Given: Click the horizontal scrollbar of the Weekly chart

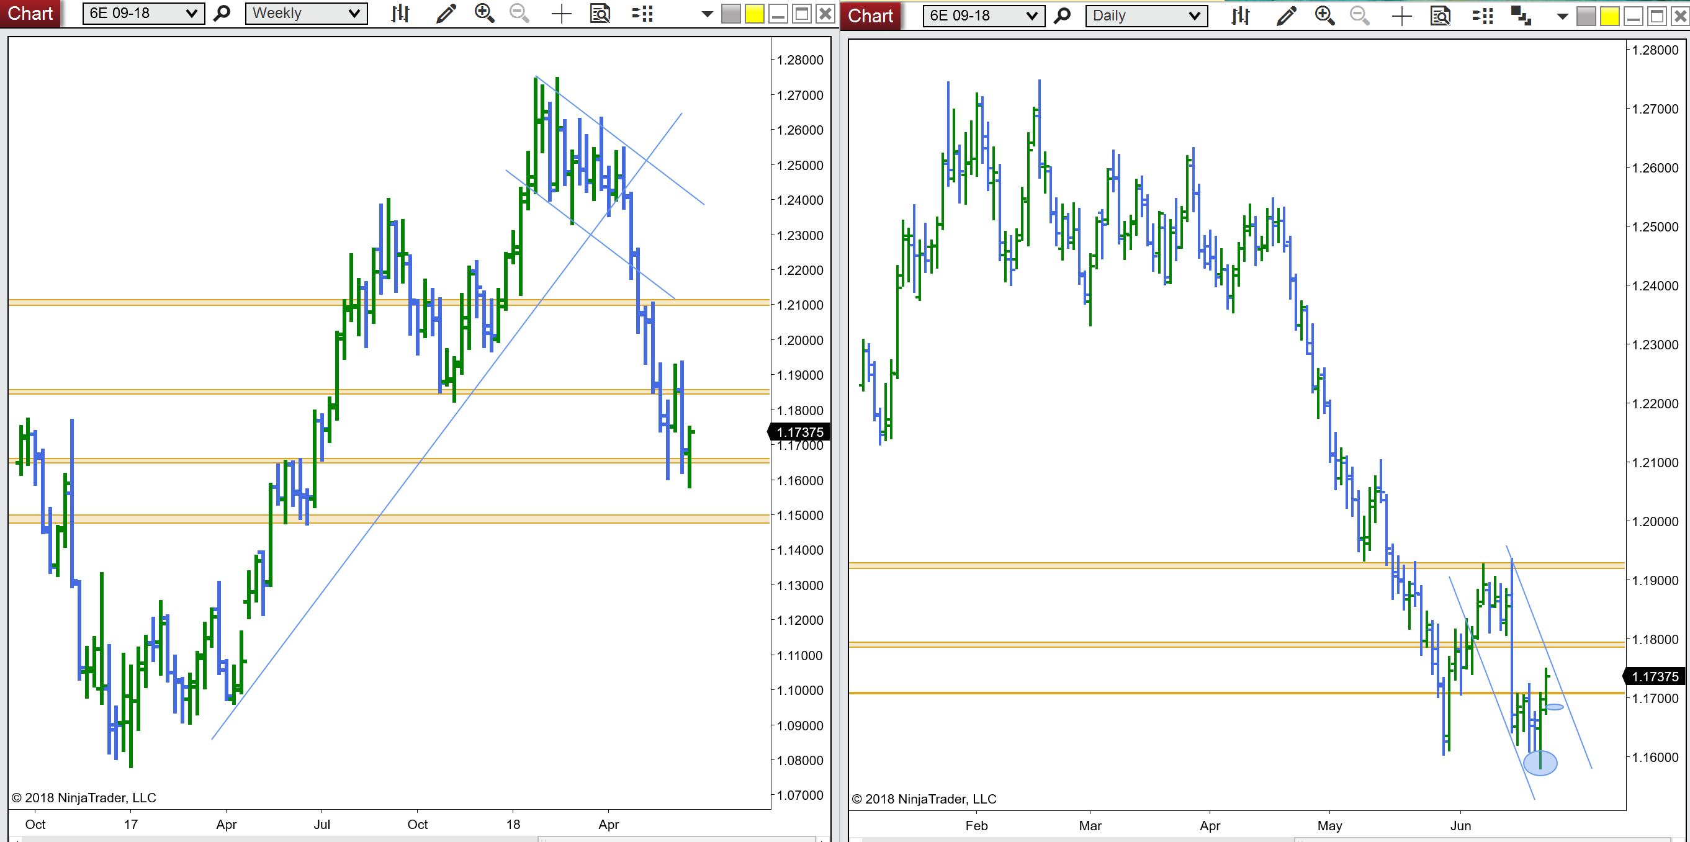Looking at the screenshot, I should pos(676,839).
